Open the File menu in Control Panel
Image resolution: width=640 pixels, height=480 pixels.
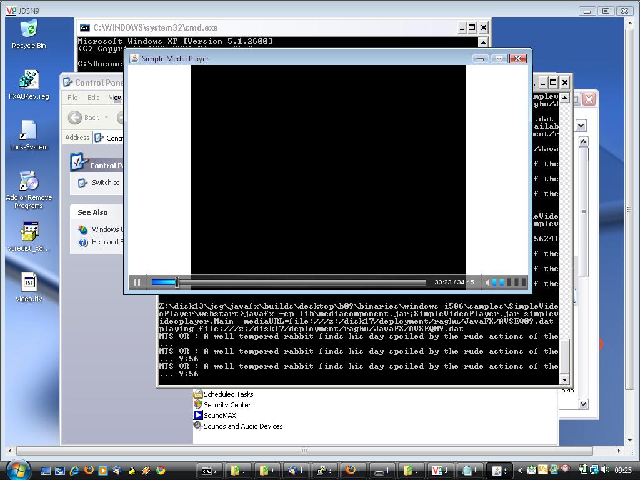(x=72, y=97)
